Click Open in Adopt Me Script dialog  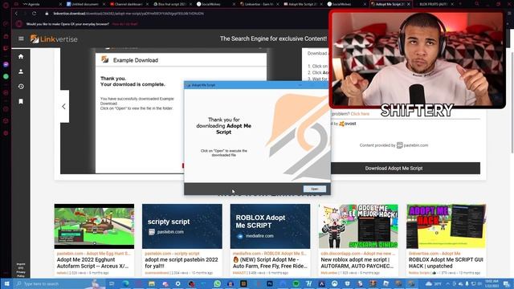point(314,189)
